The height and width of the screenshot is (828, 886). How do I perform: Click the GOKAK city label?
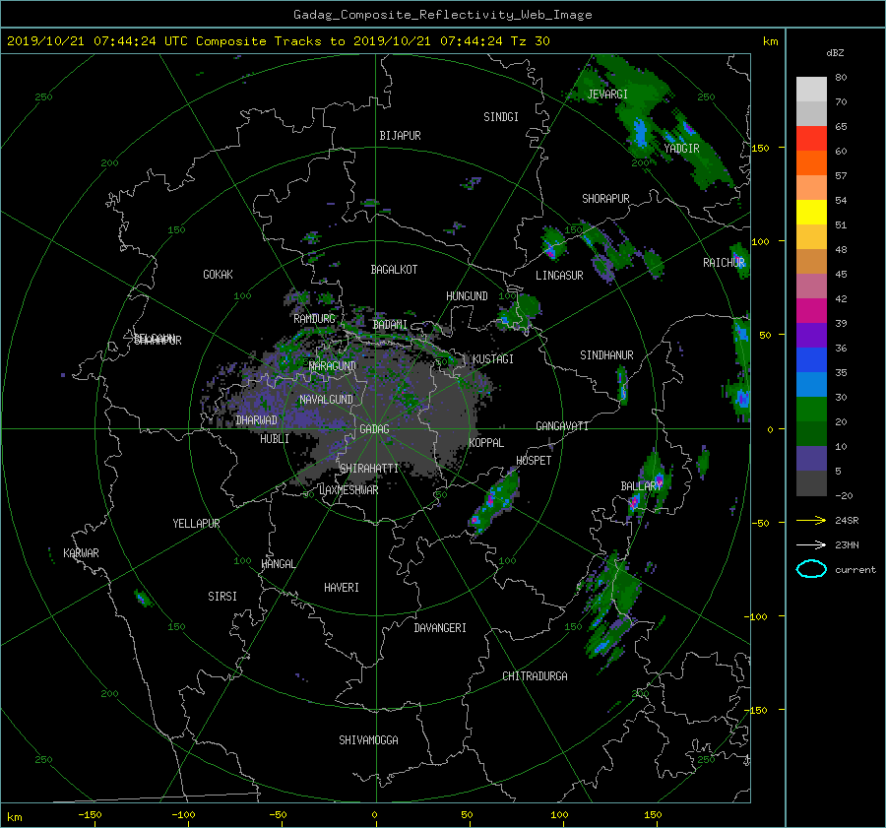218,275
